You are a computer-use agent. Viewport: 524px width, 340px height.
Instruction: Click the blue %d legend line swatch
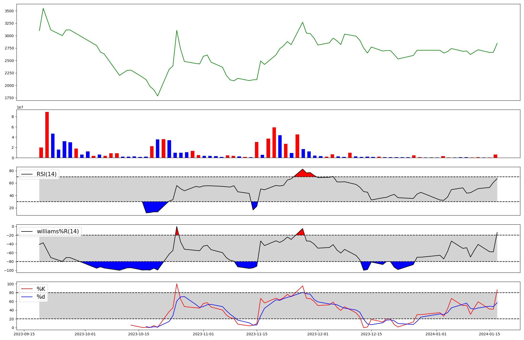pyautogui.click(x=27, y=297)
